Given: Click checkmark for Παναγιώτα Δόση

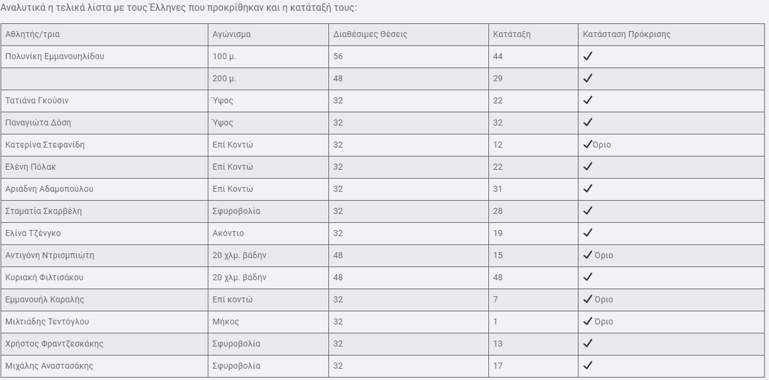Looking at the screenshot, I should point(588,122).
